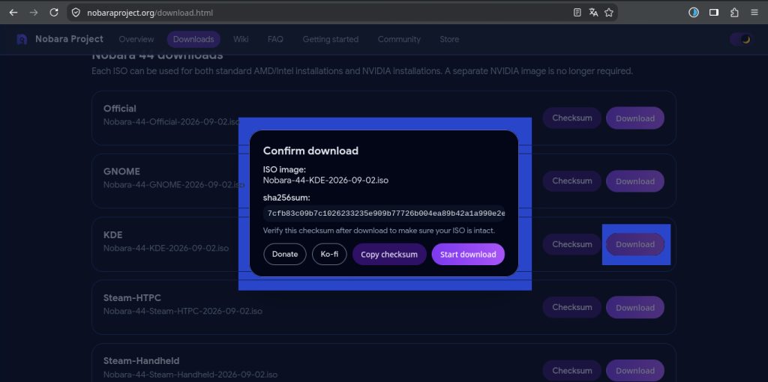Click Download button for Steam-HTPC ISO
The width and height of the screenshot is (768, 382).
point(635,307)
